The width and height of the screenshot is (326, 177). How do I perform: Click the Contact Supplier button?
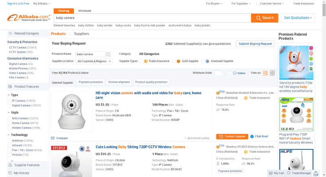[232, 136]
